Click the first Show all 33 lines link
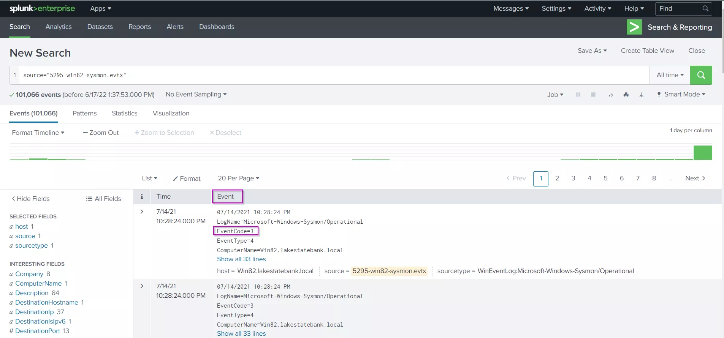724x338 pixels. [x=241, y=259]
